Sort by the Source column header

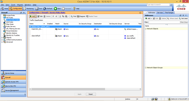(70, 24)
